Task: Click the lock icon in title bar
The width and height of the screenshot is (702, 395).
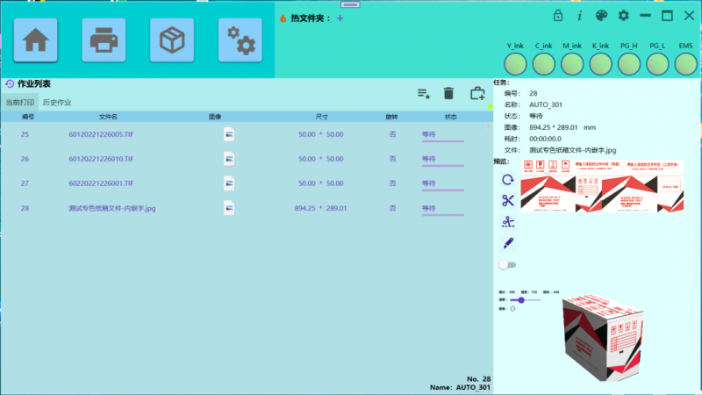Action: [557, 16]
